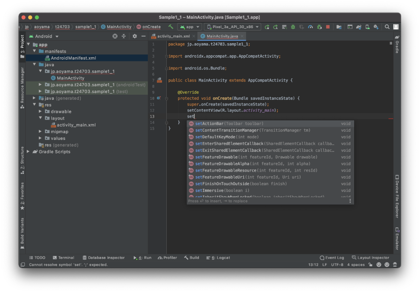Open the Database Inspector tool window
420x293 pixels.
103,258
